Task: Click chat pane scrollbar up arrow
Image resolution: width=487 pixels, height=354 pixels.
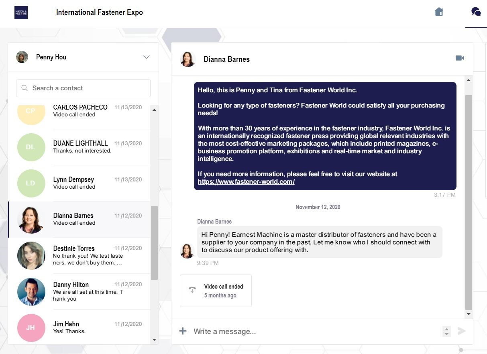Action: point(469,80)
